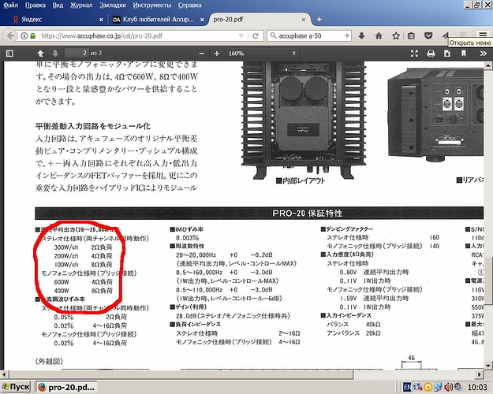This screenshot has height=394, width=493.
Task: Open the downloads panel
Action: click(361, 35)
